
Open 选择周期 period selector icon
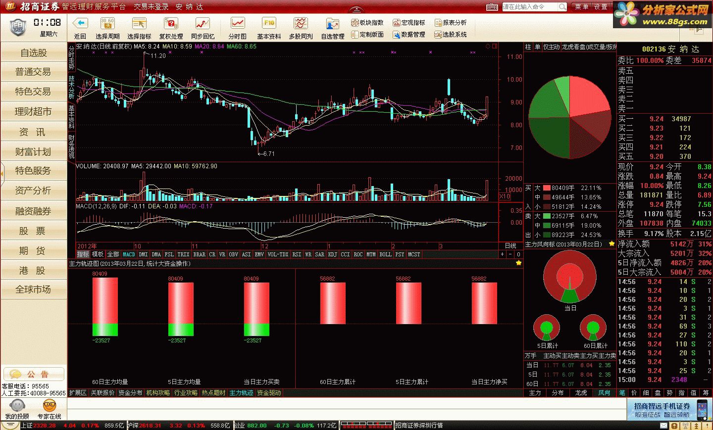coord(107,23)
